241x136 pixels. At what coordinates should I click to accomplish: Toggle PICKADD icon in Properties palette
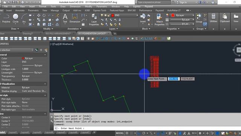(x=37, y=50)
